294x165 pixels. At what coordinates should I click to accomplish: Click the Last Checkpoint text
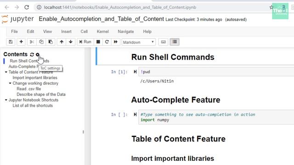tap(194, 19)
